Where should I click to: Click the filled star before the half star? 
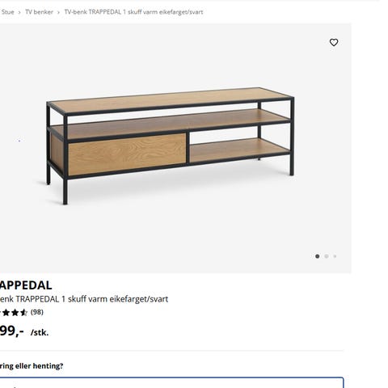15,313
